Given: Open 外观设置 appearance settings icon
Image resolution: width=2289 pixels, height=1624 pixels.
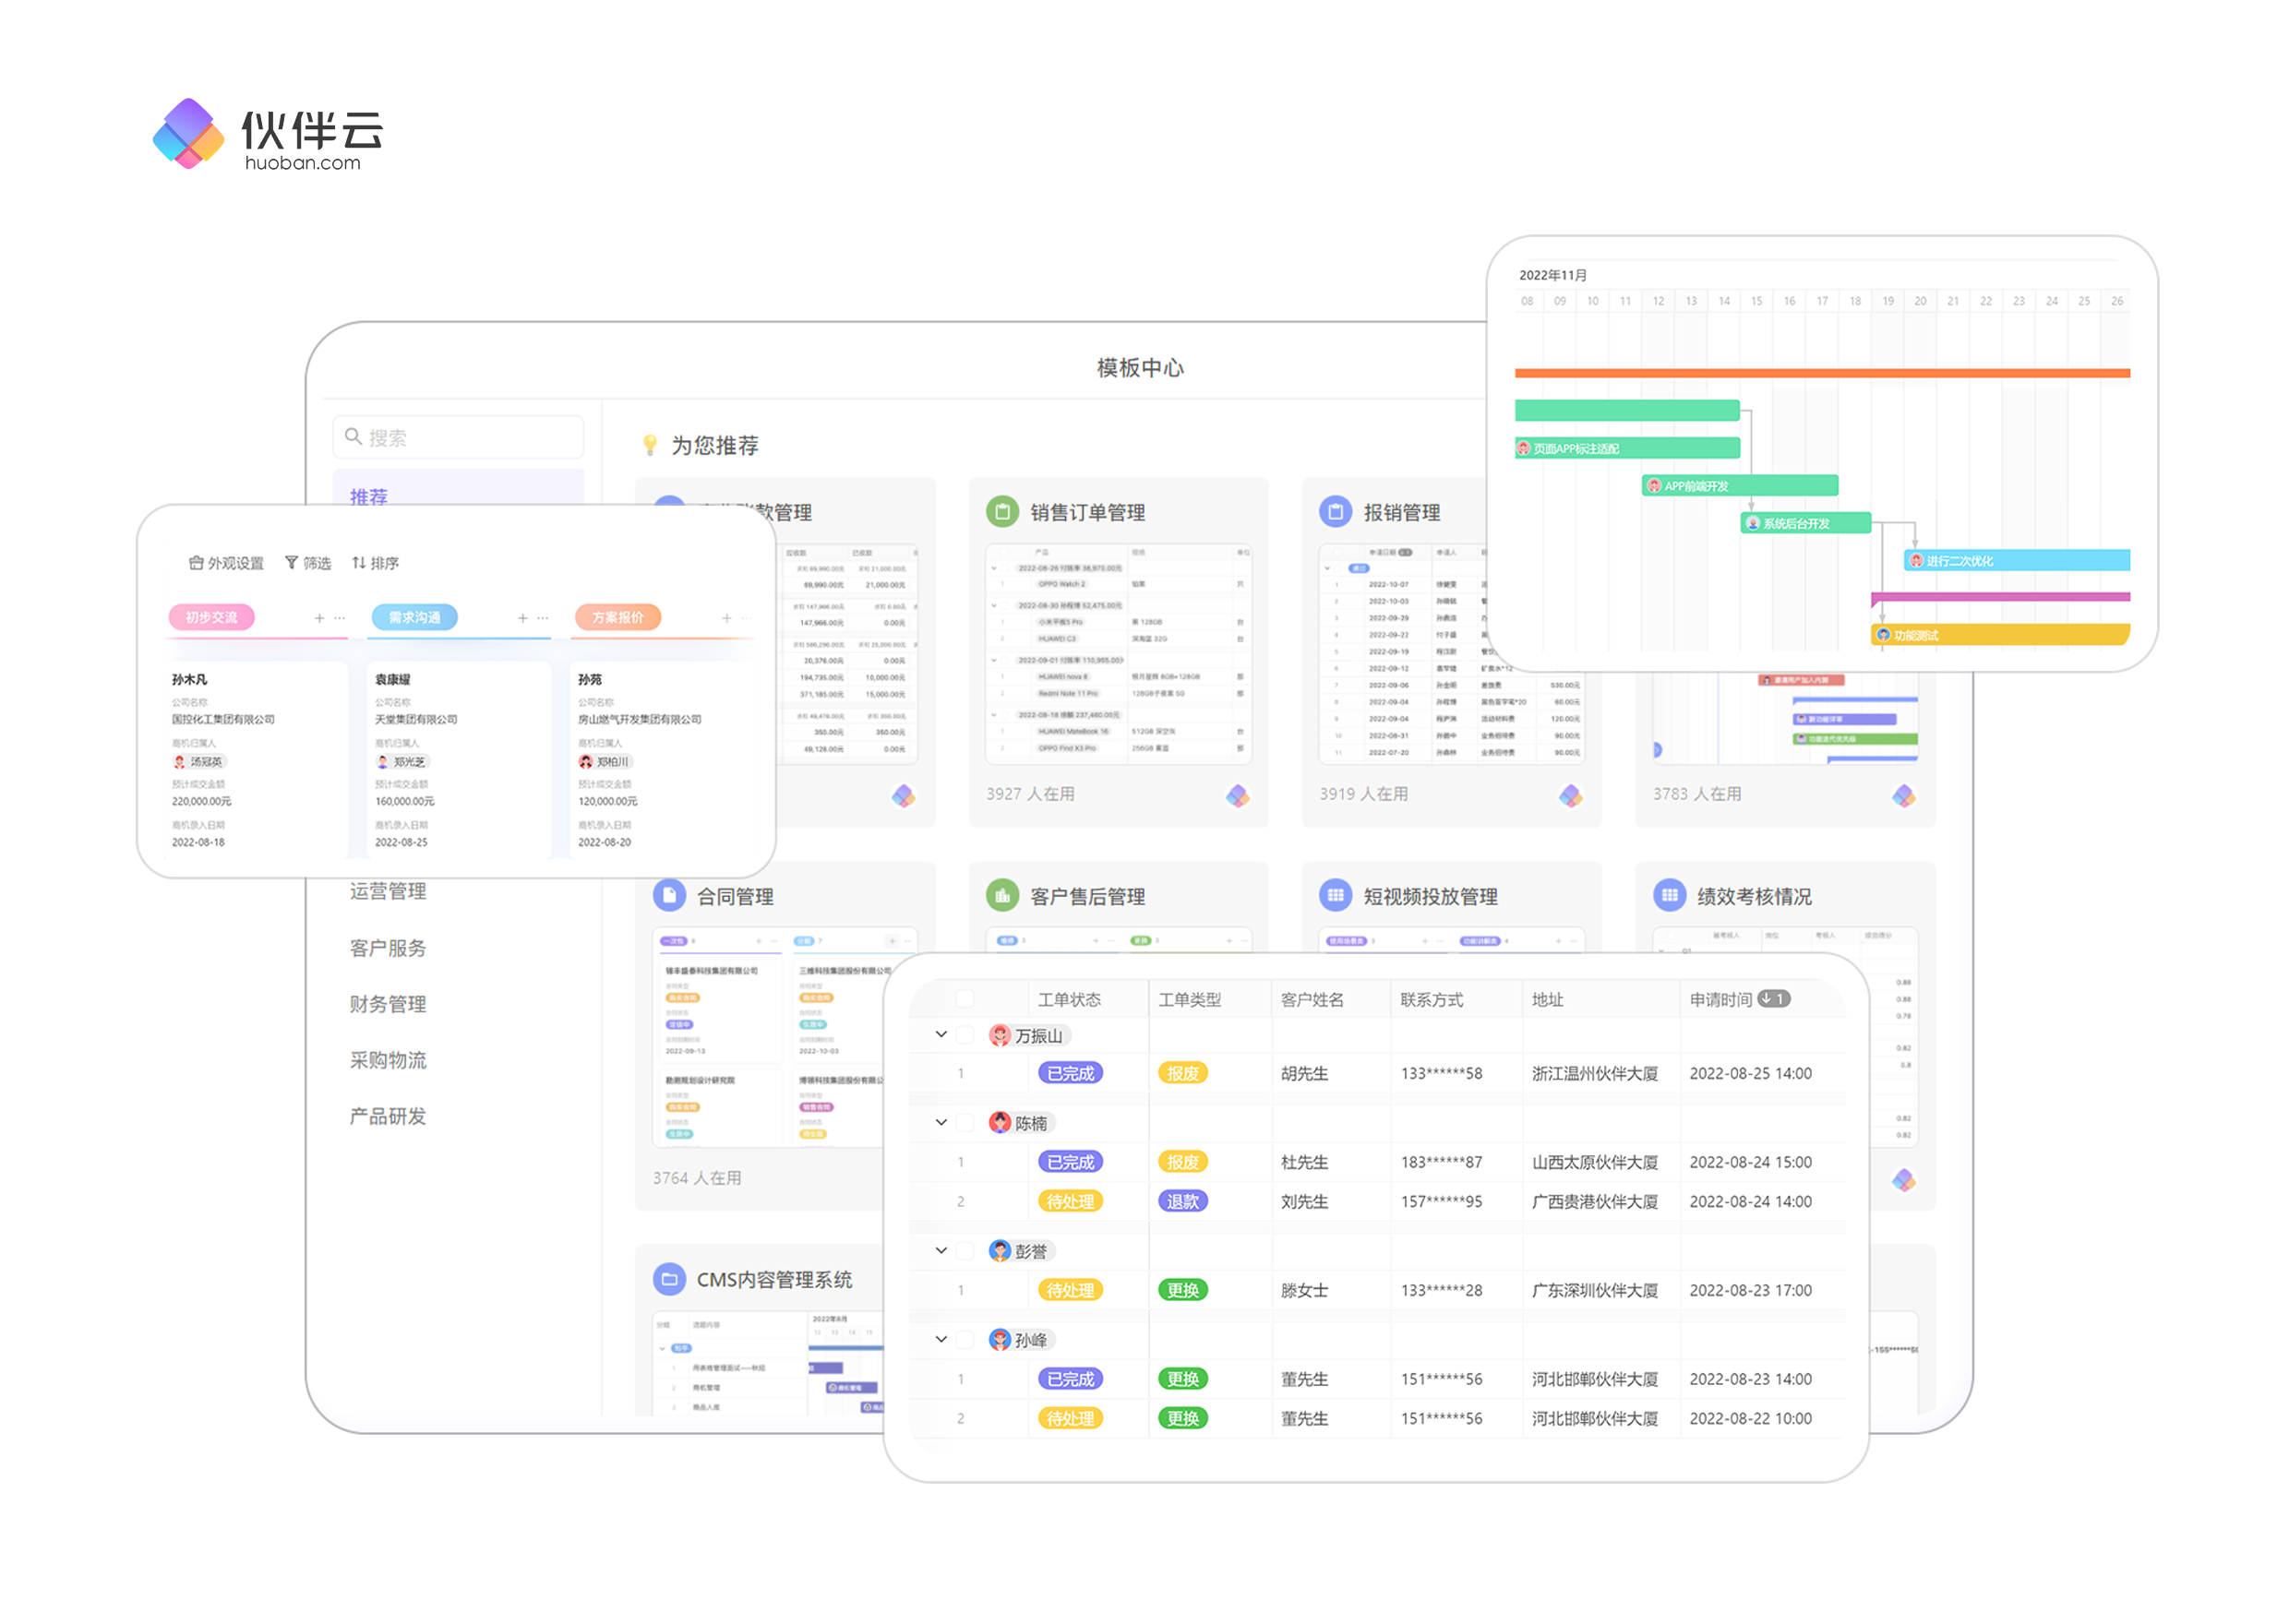Looking at the screenshot, I should click(196, 563).
